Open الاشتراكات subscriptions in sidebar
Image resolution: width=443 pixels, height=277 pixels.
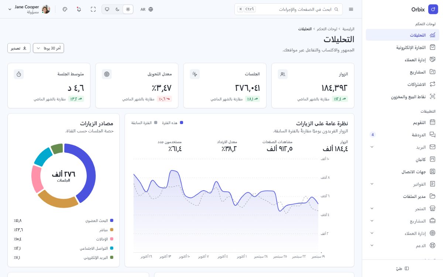[x=402, y=84]
